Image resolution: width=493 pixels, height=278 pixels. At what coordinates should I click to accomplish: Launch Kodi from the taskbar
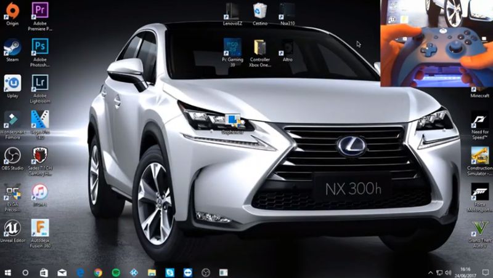(134, 272)
